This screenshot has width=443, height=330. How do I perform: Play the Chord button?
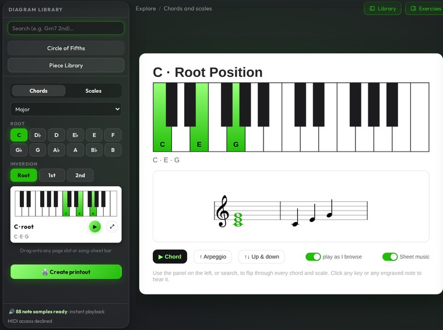click(x=170, y=257)
